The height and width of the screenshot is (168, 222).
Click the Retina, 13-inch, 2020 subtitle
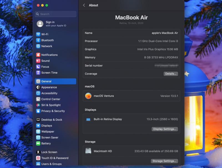coord(131,23)
